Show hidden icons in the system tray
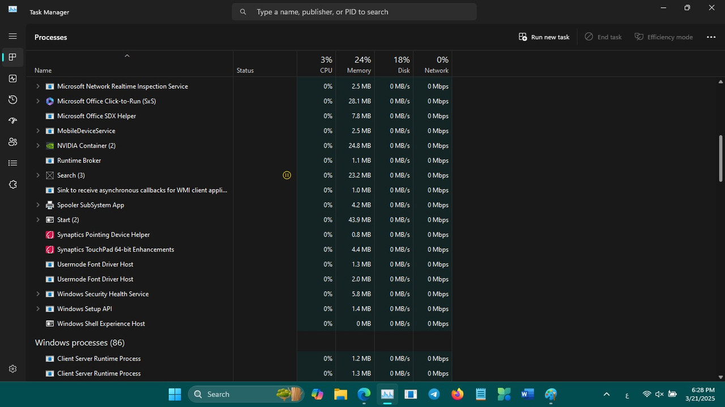 click(607, 394)
